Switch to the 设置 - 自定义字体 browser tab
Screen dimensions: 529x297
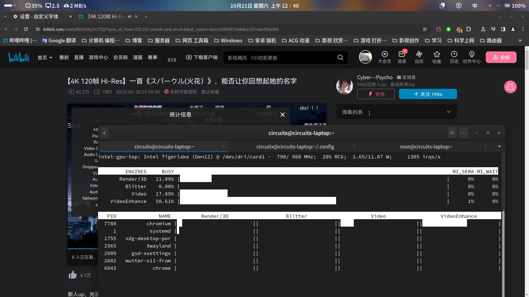(39, 17)
